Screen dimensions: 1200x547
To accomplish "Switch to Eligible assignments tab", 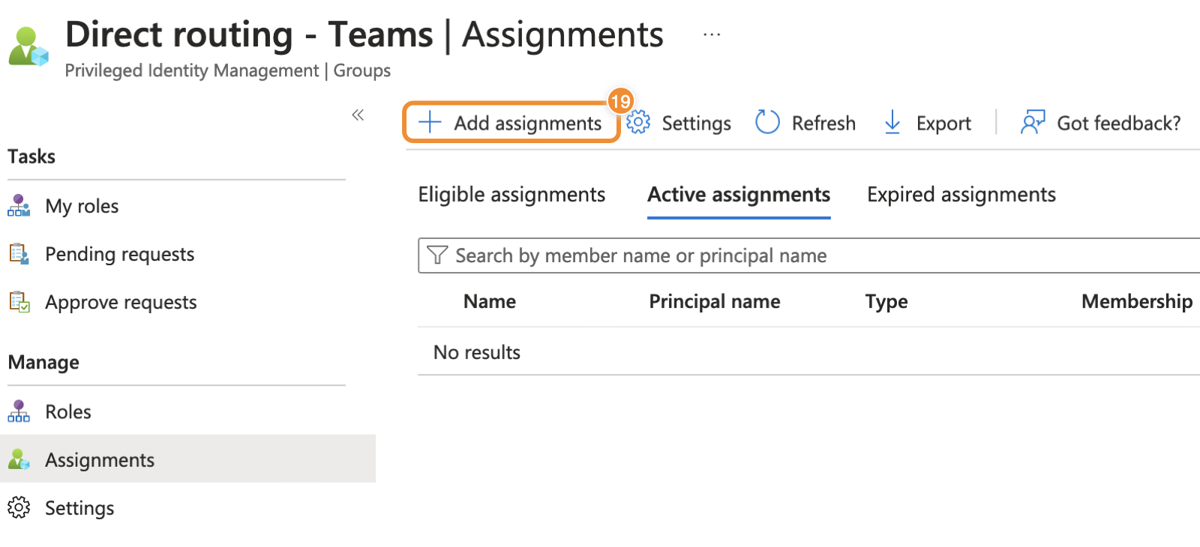I will click(x=511, y=195).
